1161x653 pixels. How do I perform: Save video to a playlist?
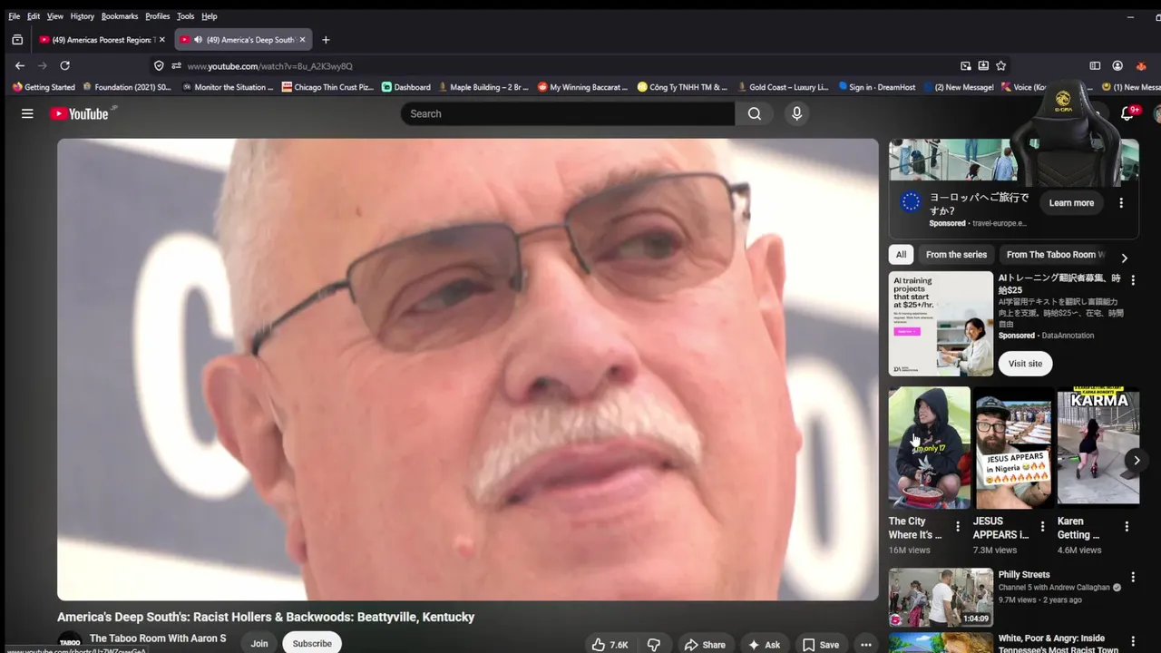pyautogui.click(x=821, y=645)
